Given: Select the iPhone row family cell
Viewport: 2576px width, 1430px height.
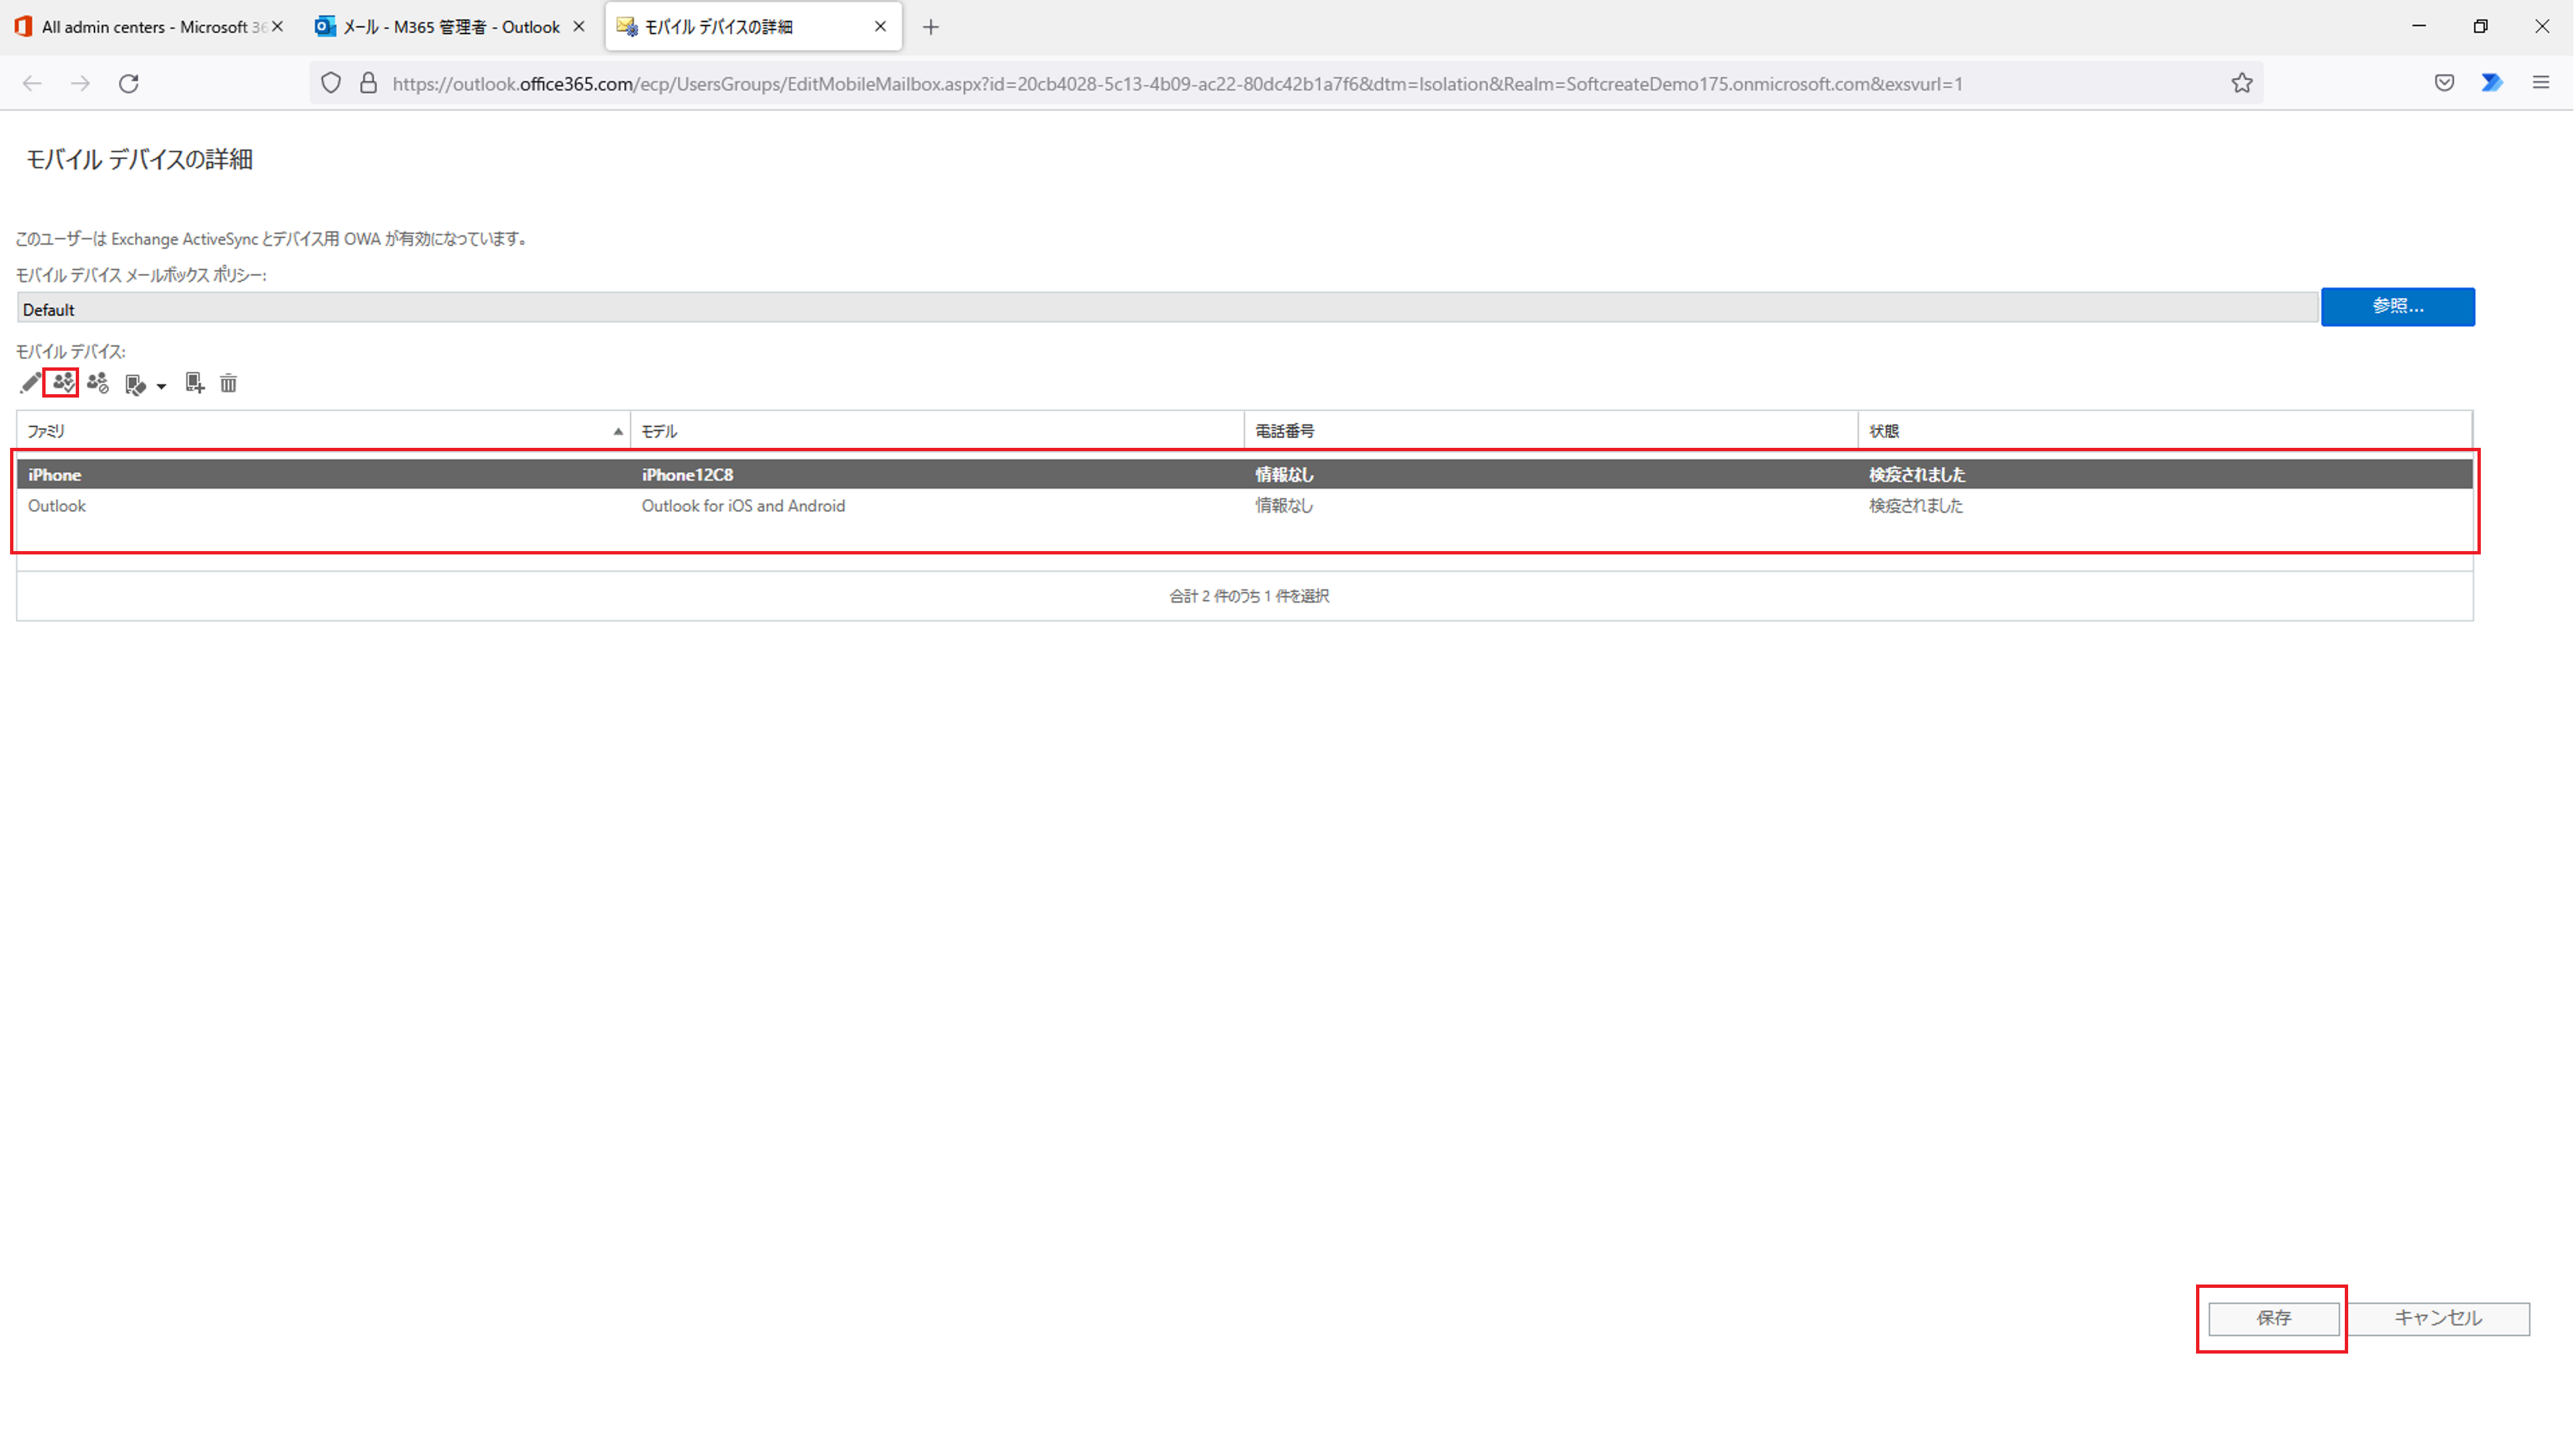Looking at the screenshot, I should 55,475.
